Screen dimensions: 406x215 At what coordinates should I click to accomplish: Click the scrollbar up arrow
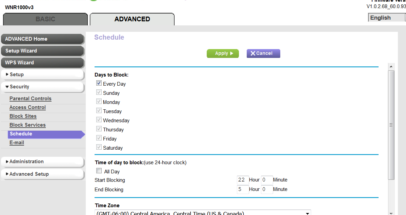[x=391, y=66]
